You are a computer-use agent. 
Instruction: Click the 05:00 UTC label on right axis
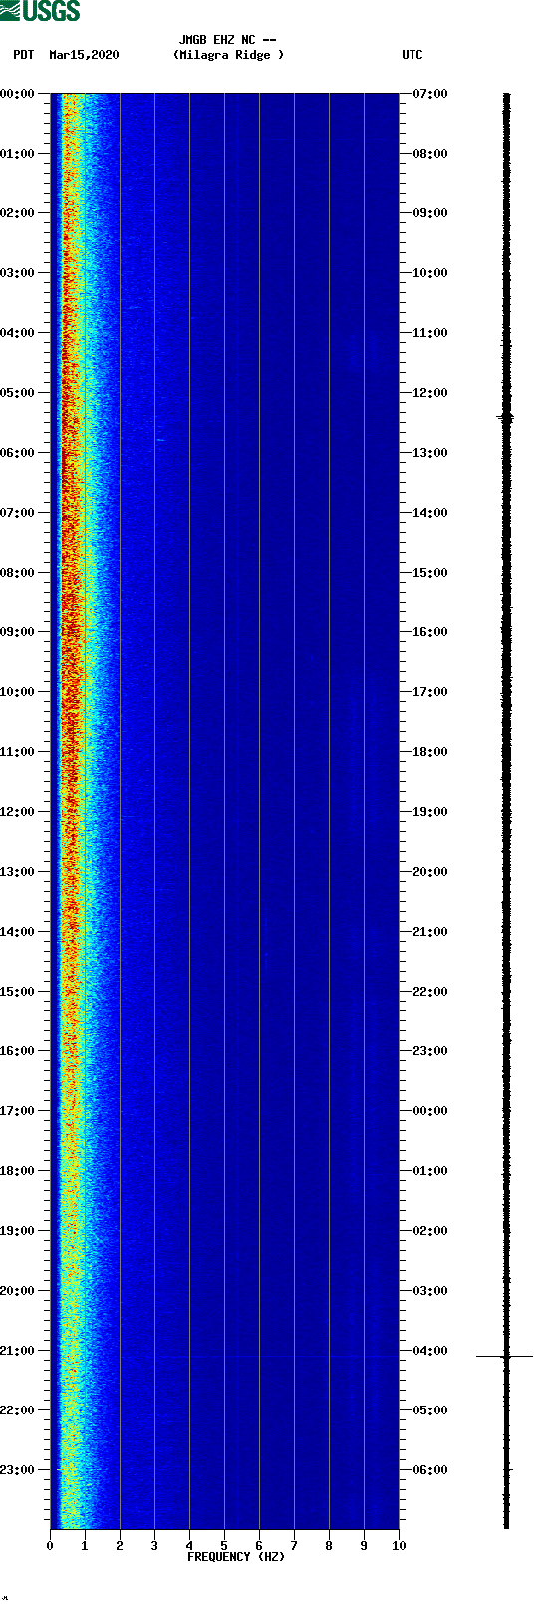click(430, 1410)
